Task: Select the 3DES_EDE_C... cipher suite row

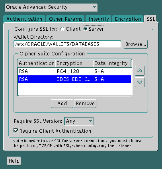Action: [74, 79]
